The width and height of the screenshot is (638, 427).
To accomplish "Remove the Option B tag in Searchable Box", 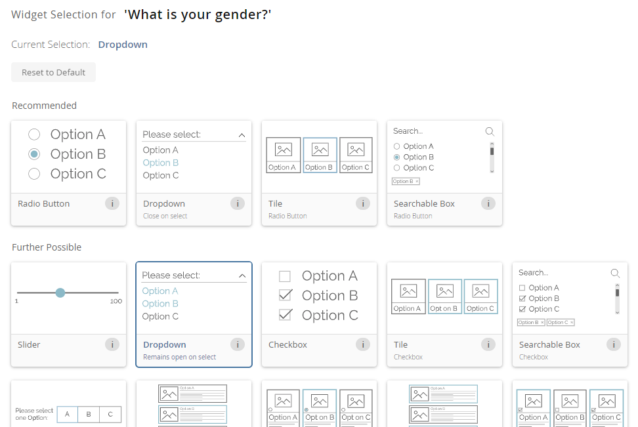I will coord(416,182).
